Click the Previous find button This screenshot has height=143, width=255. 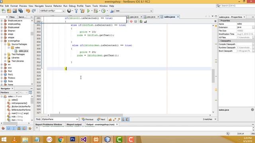click(x=88, y=119)
